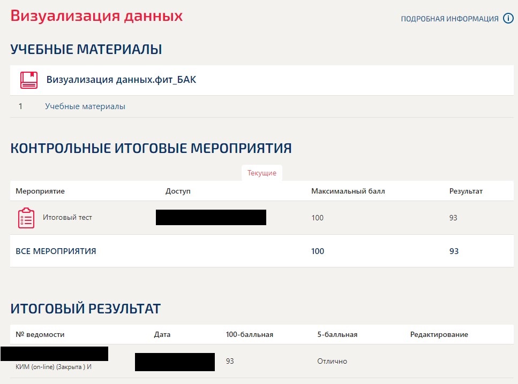
Task: Click Доступ column header
Action: (178, 191)
